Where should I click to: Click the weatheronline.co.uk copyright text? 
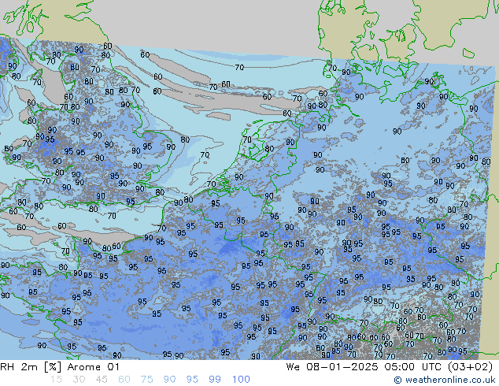pos(445,380)
